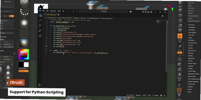Viewport: 201px width, 100px height.
Task: Click the split editor icon
Action: (x=162, y=16)
